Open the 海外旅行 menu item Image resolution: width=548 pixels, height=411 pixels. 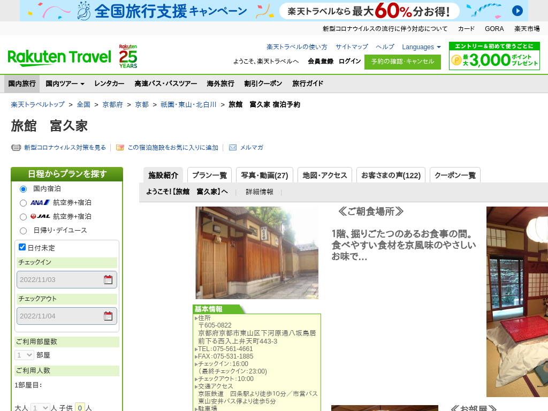[x=220, y=83]
